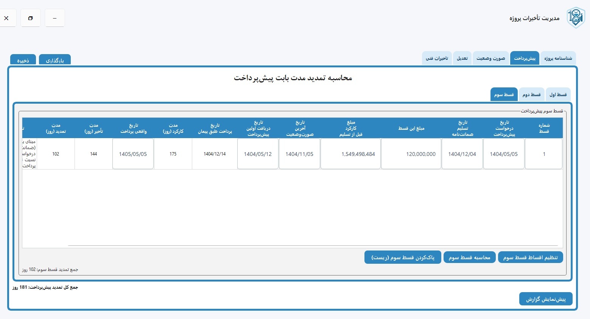
Task: Click the مدت تأخیر (روز) column header
Action: (x=93, y=128)
